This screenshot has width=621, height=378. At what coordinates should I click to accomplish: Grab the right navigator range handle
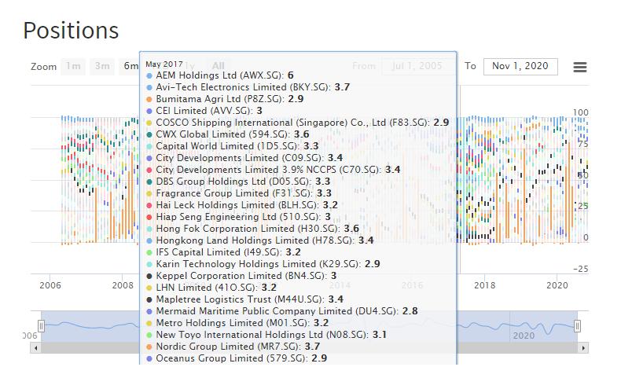pyautogui.click(x=578, y=326)
